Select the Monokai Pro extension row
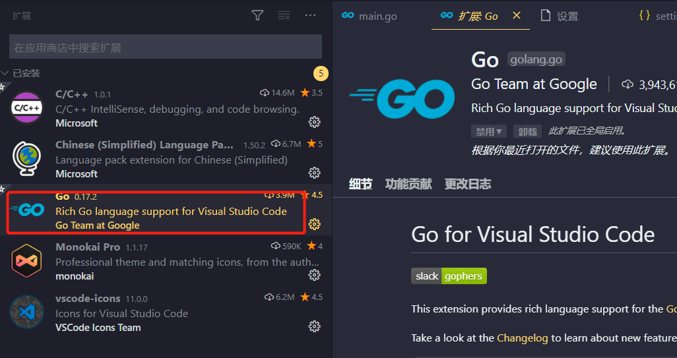This screenshot has width=677, height=358. click(x=166, y=261)
